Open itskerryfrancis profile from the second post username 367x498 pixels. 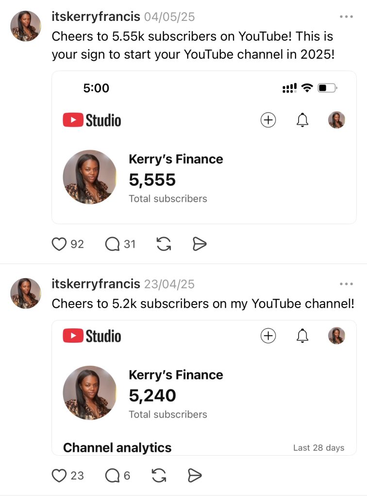tap(96, 284)
